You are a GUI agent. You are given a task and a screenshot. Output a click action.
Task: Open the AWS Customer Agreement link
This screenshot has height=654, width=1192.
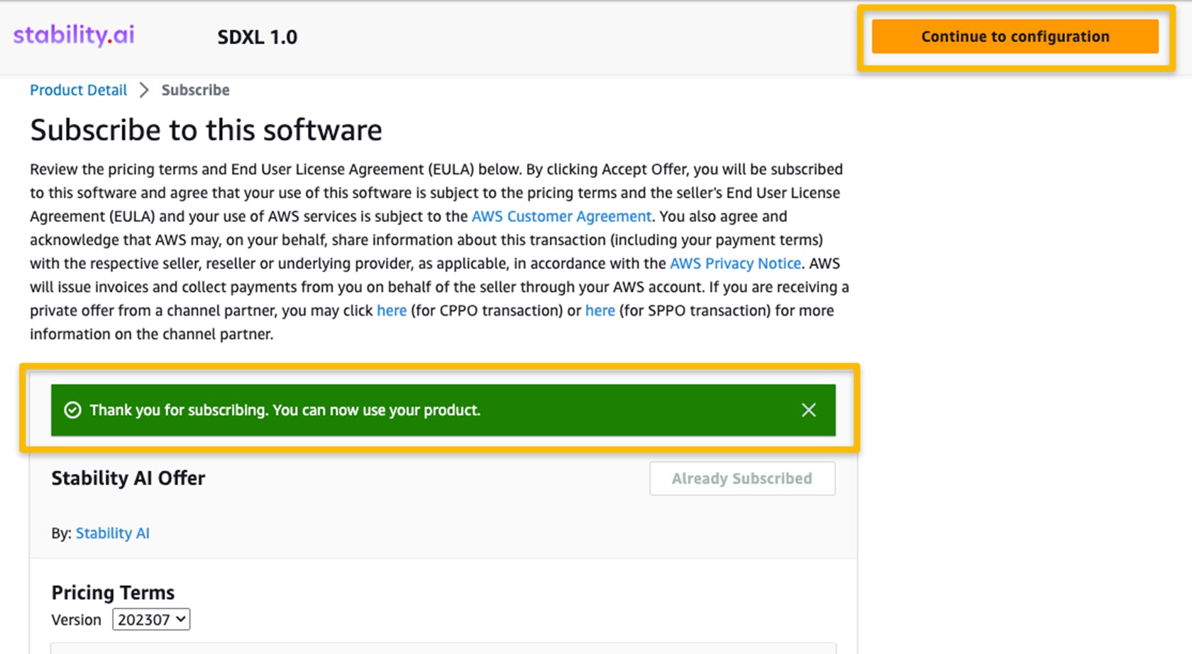coord(561,216)
